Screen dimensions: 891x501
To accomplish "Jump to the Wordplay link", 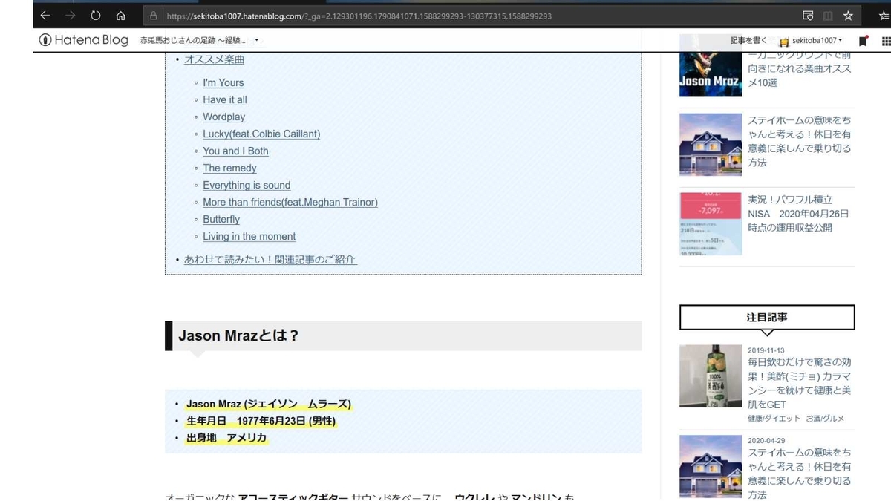I will tap(223, 117).
